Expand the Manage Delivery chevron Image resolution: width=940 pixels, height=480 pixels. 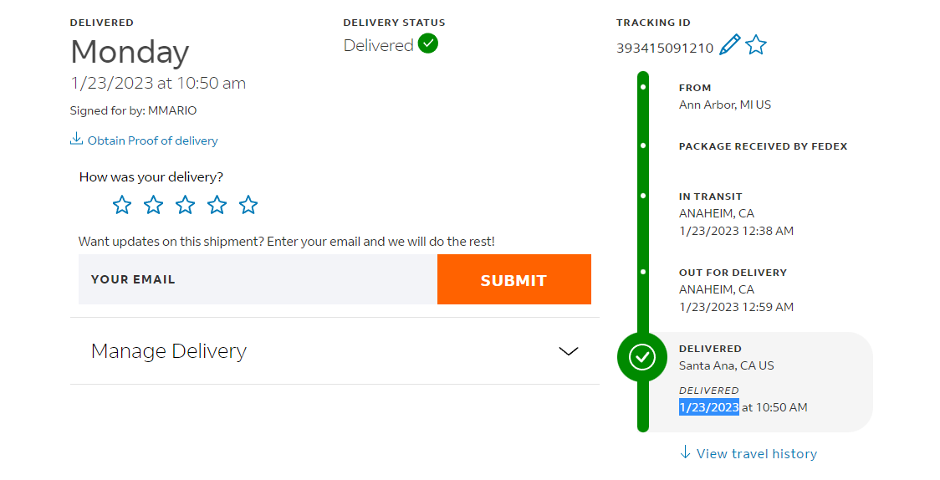(569, 351)
